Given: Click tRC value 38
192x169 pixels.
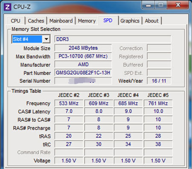Looking at the screenshot, I should click(x=158, y=144).
